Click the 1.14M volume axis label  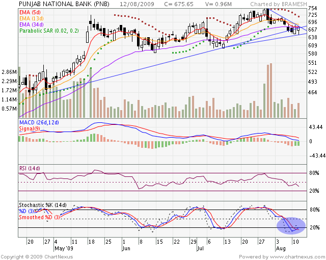(9, 99)
